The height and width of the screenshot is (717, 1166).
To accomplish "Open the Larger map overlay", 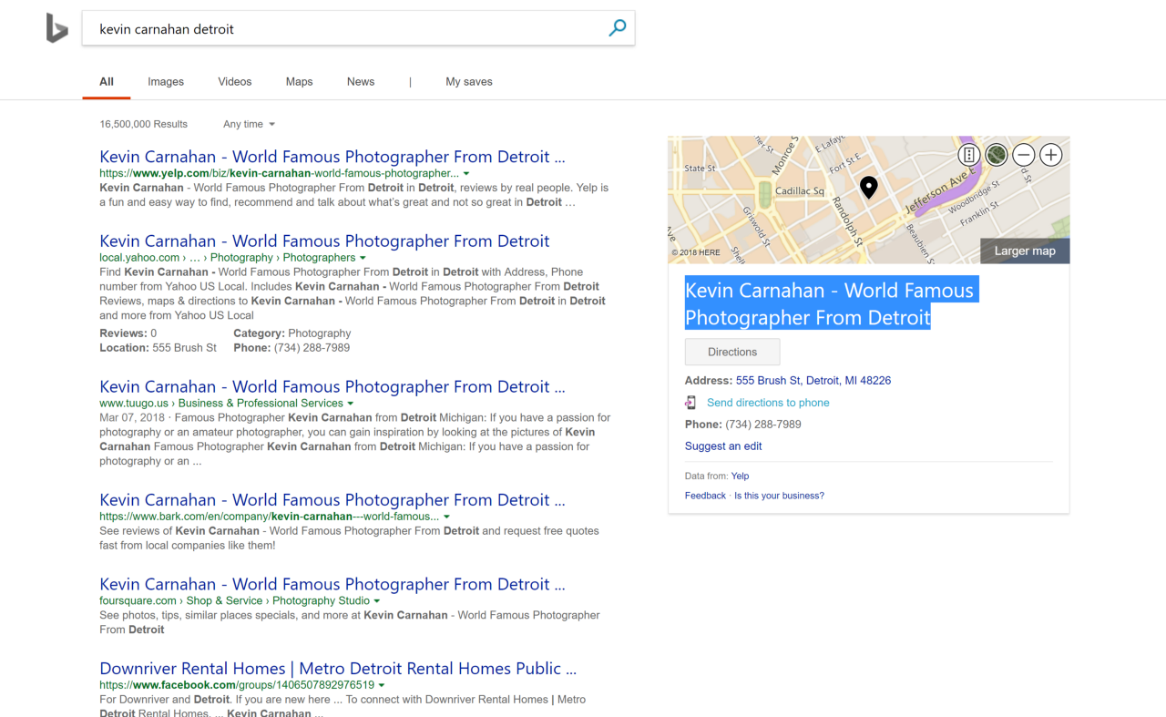I will 1025,251.
